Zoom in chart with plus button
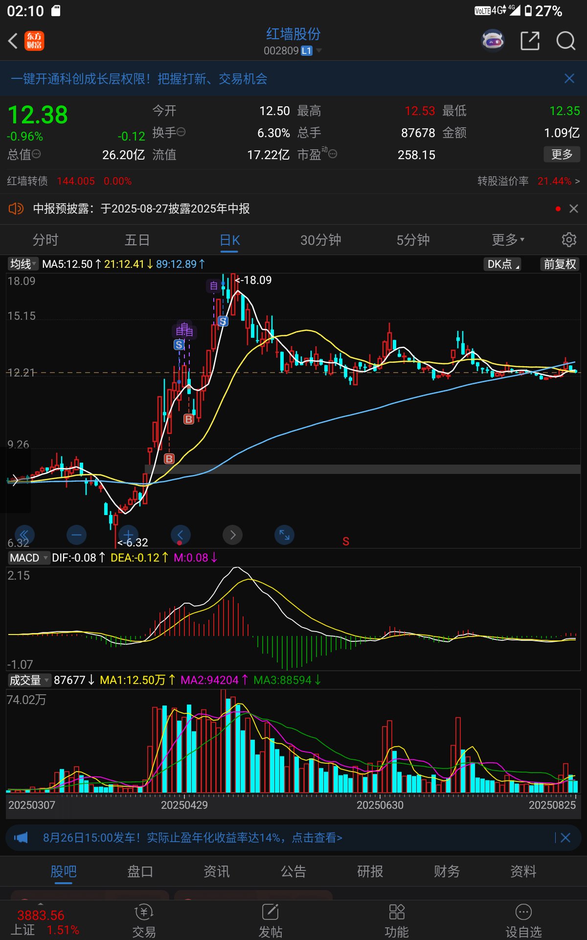Screen dimensions: 587x940 [128, 535]
